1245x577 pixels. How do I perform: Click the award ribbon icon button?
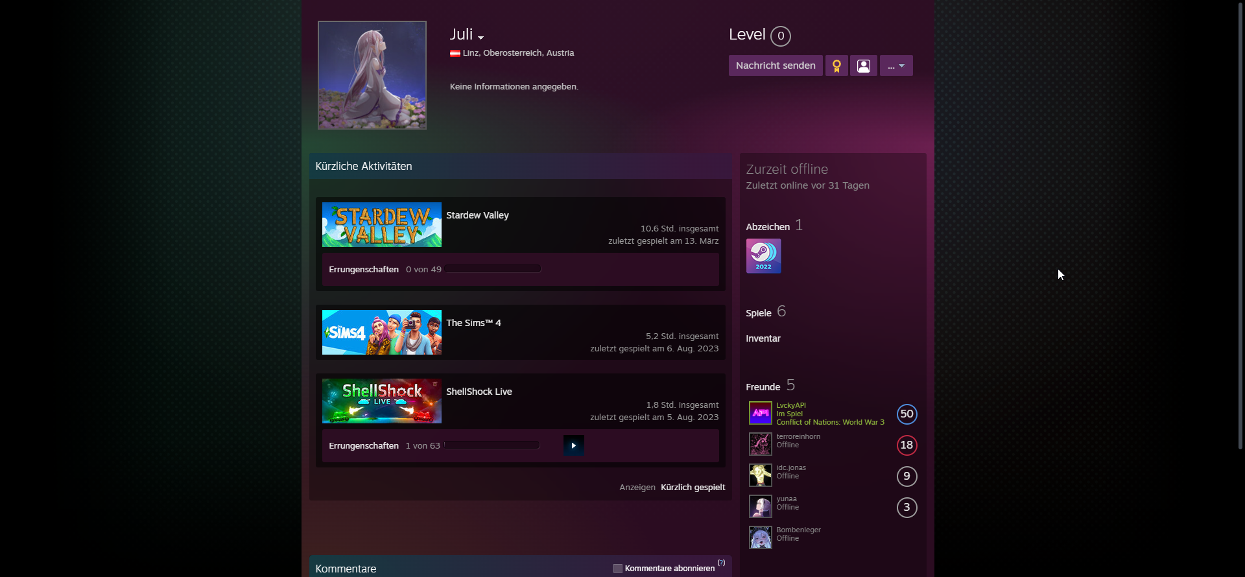pyautogui.click(x=836, y=65)
